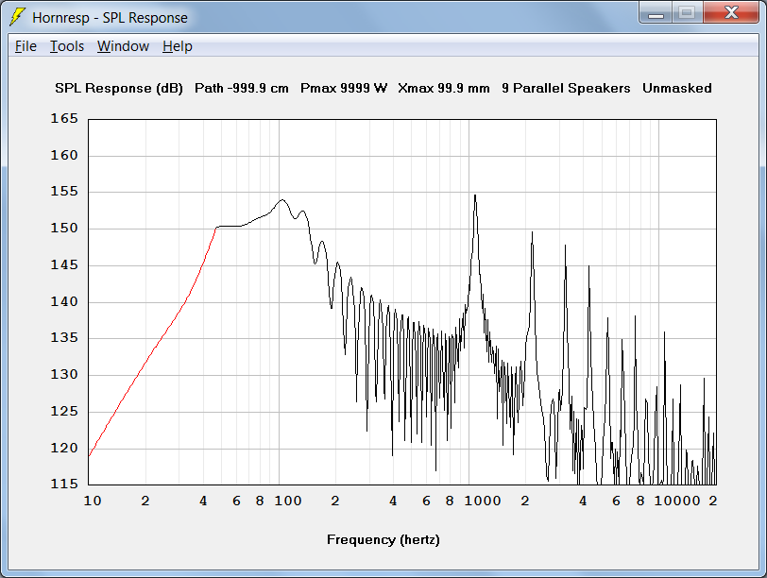Click the 1000 Hz axis label
Screen dimensions: 767x578
[x=483, y=501]
